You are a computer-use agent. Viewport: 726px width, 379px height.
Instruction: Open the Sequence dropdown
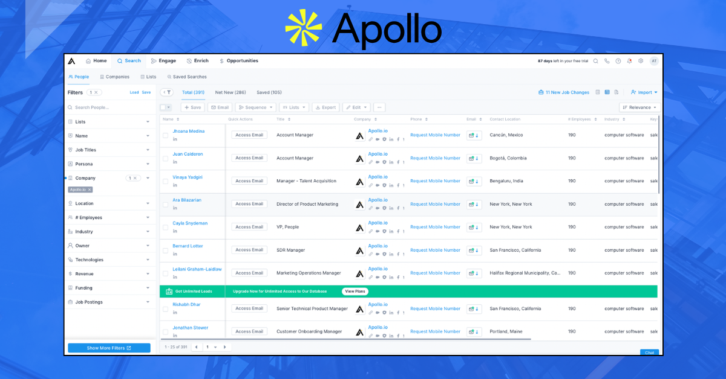click(256, 107)
